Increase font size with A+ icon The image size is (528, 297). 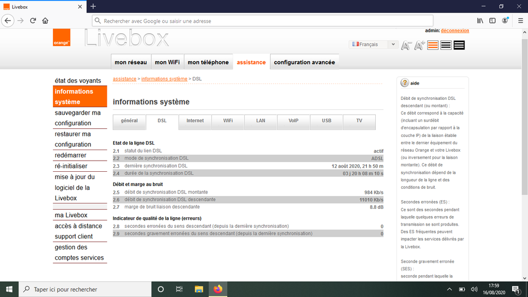click(420, 45)
